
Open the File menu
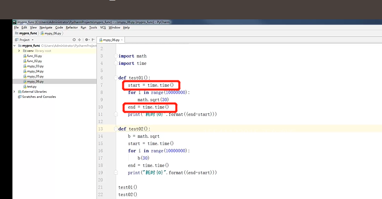click(16, 28)
